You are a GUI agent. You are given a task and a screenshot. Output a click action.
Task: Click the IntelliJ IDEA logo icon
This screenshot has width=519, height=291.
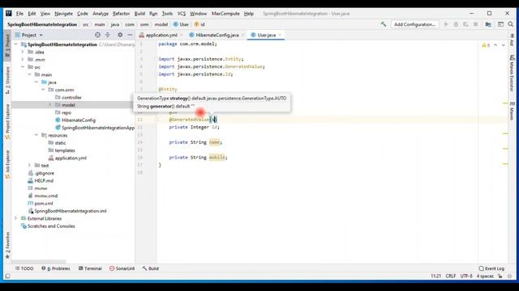9,13
